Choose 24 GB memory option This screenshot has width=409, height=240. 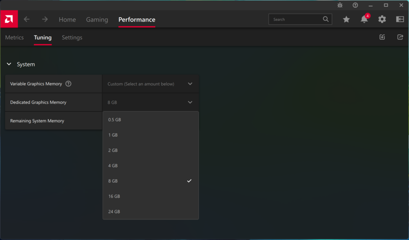click(151, 211)
